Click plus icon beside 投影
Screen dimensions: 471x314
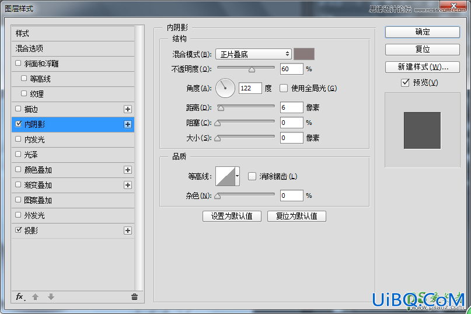(x=128, y=231)
